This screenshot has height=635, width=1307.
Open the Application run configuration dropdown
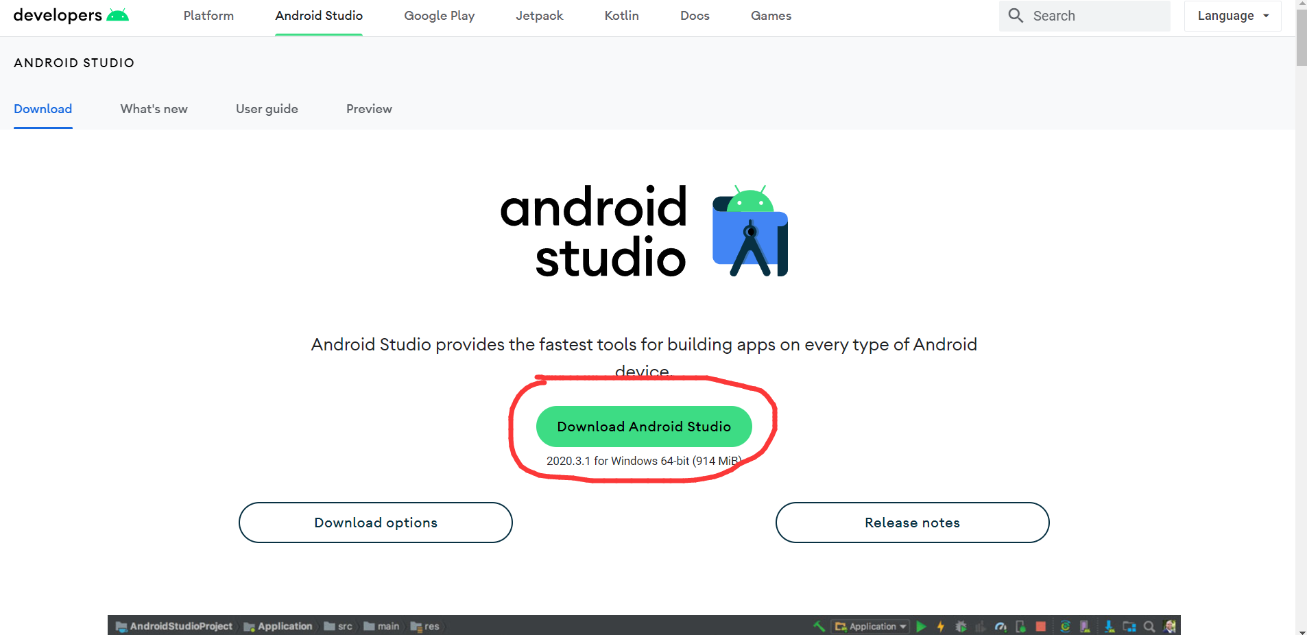coord(871,626)
